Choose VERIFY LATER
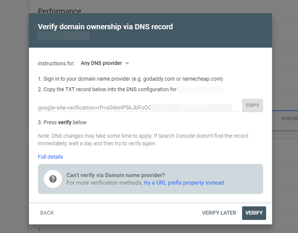Screen dimensions: 298x233 pos(219,213)
